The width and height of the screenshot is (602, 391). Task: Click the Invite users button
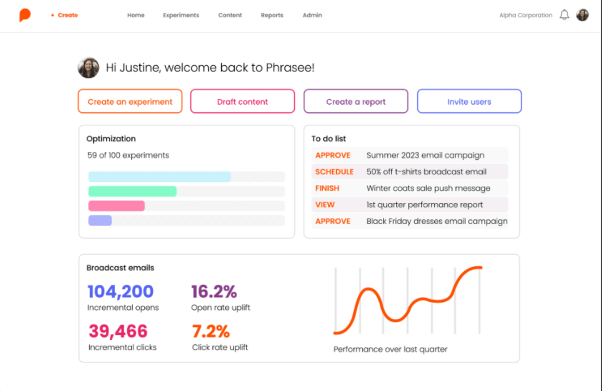(x=469, y=101)
